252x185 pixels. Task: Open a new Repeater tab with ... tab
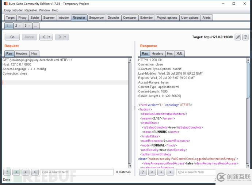pos(36,26)
